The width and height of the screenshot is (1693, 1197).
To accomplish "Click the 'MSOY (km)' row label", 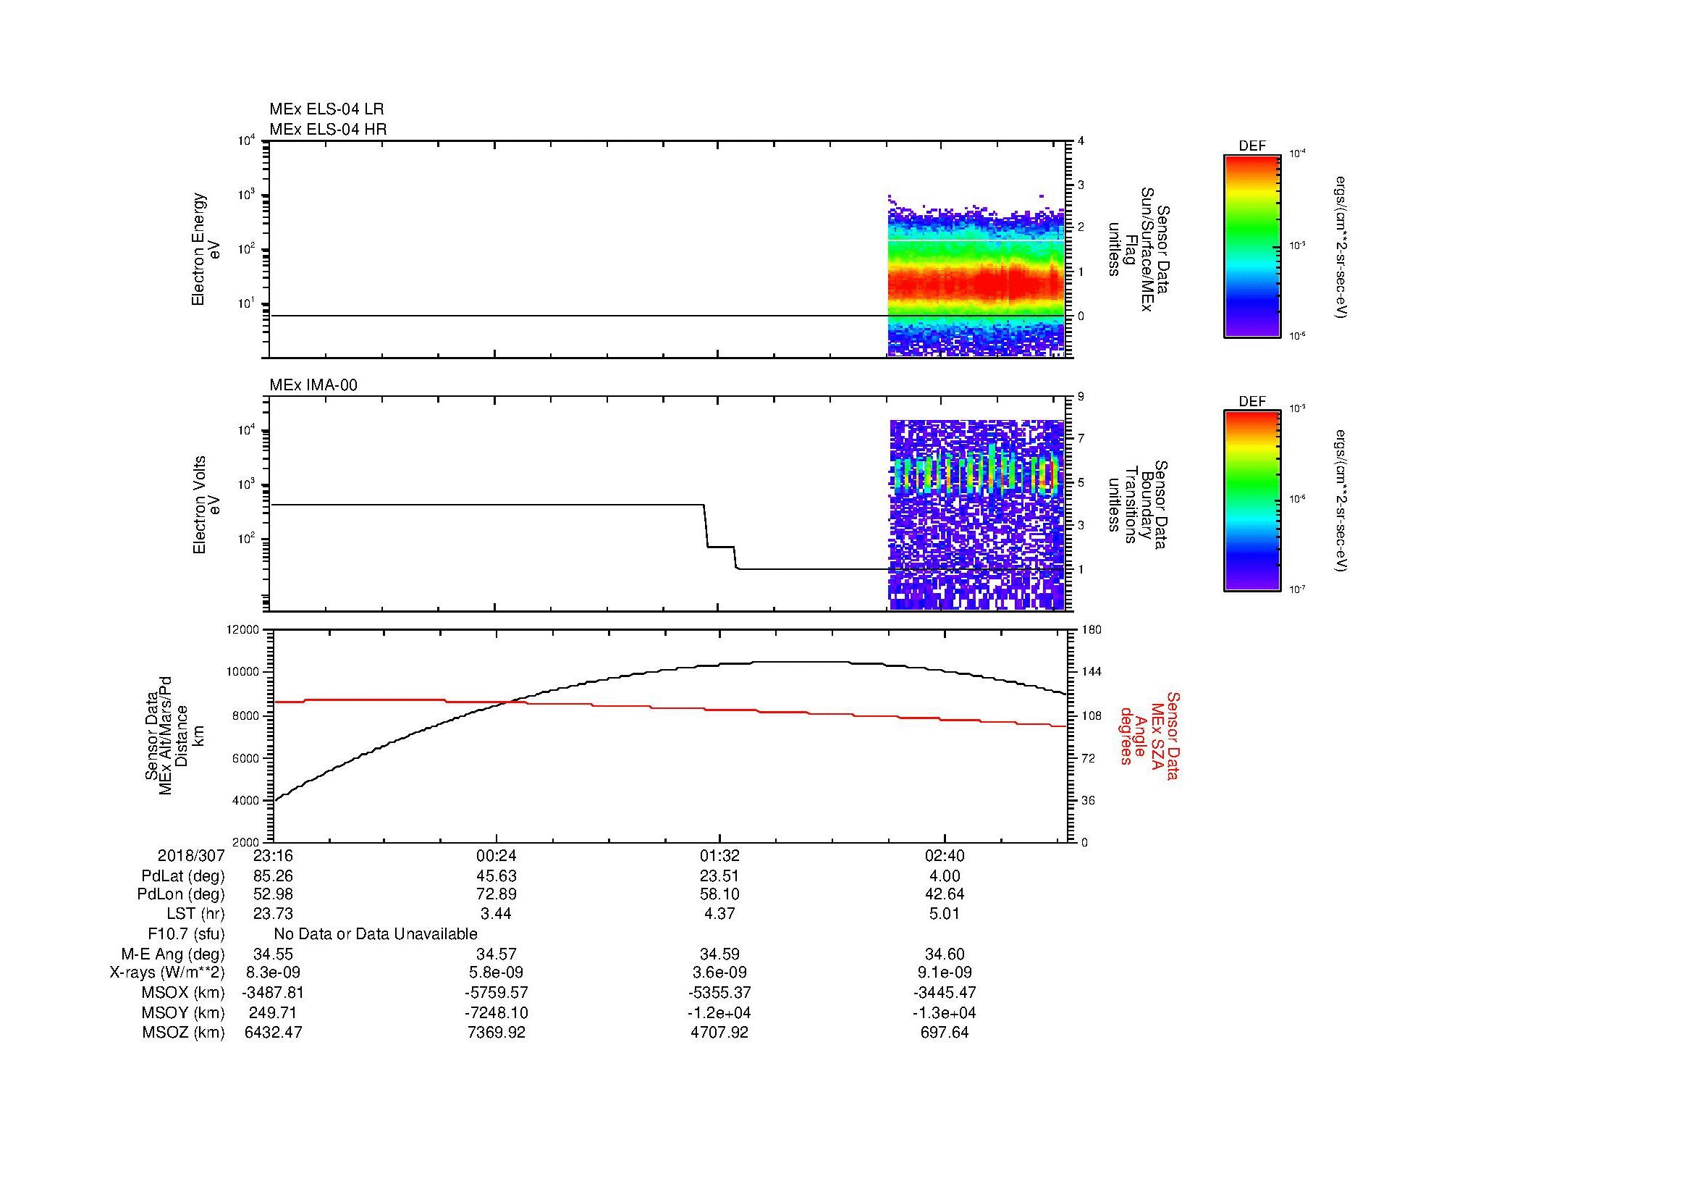I will 183,1012.
